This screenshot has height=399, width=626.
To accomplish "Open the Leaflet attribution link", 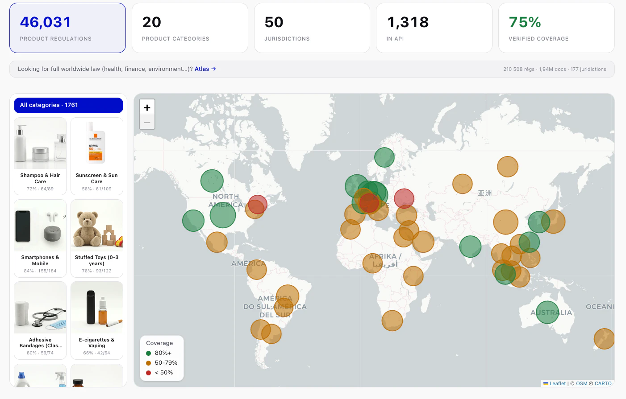I will click(558, 383).
